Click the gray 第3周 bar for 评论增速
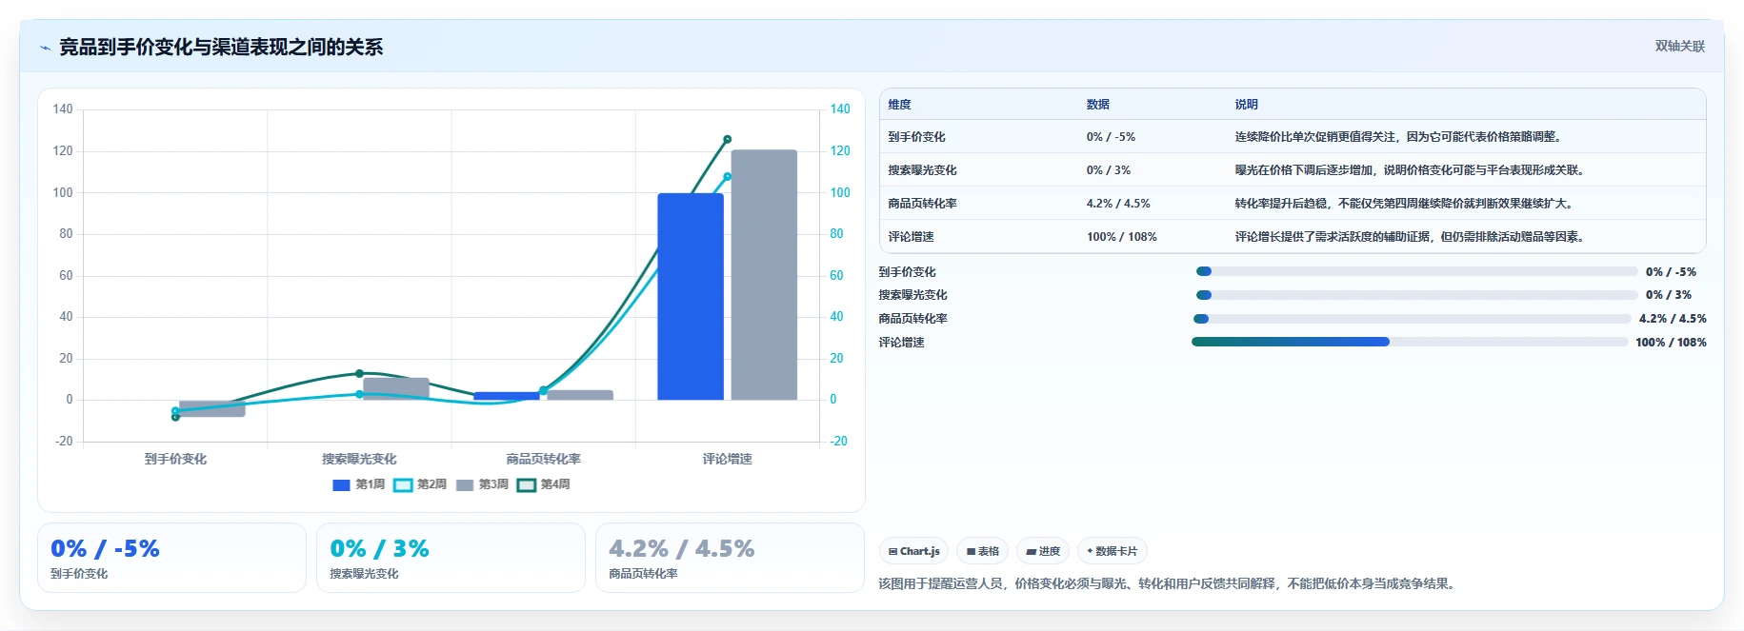Screen dimensions: 1744x631 click(764, 275)
